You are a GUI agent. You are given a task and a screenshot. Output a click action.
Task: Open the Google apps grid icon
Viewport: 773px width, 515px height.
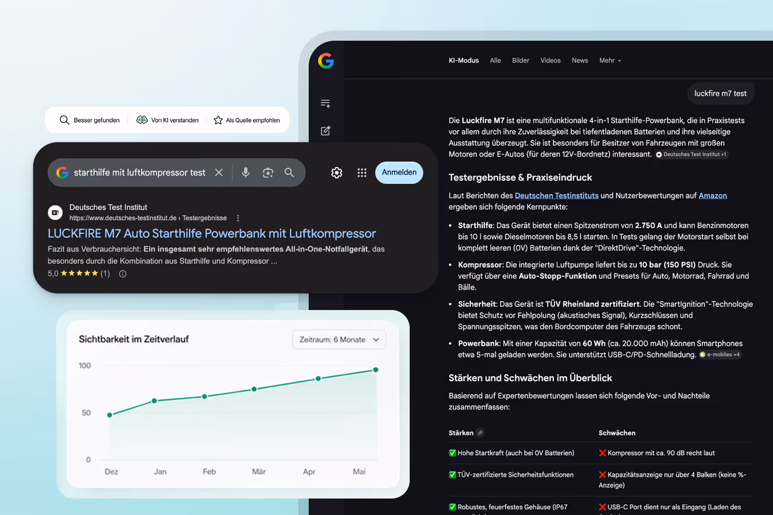tap(362, 173)
